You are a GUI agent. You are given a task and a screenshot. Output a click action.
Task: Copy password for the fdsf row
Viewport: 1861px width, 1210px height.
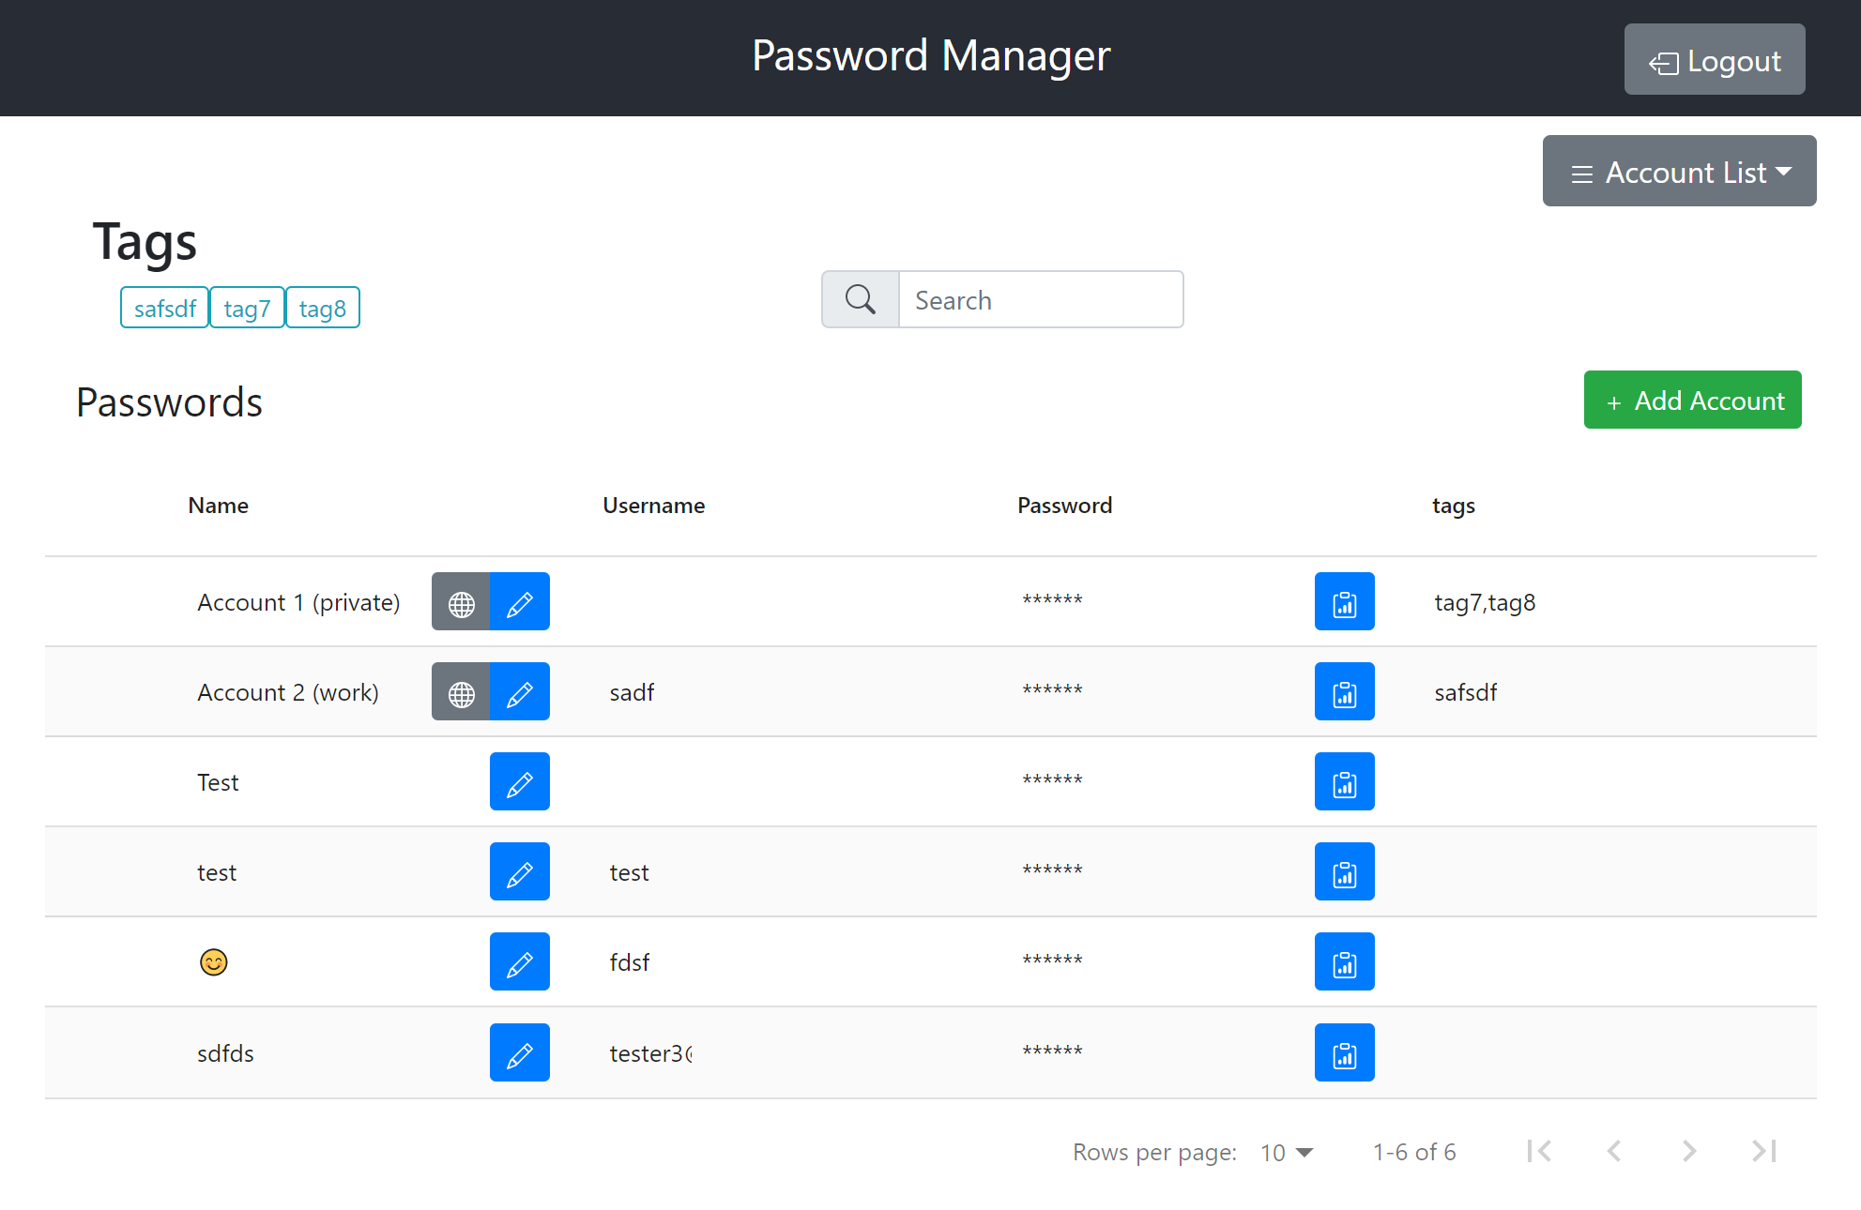1344,961
